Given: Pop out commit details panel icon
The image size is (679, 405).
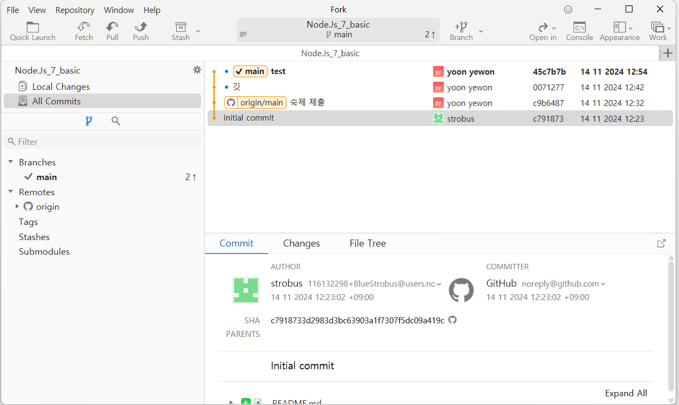Looking at the screenshot, I should point(661,243).
